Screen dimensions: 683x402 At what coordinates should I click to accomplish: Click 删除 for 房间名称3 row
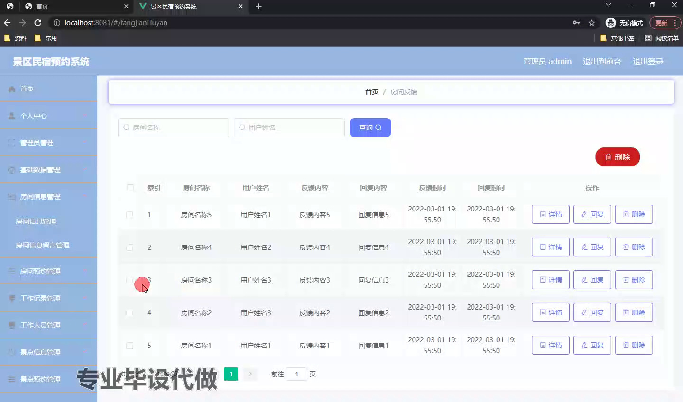pyautogui.click(x=634, y=280)
